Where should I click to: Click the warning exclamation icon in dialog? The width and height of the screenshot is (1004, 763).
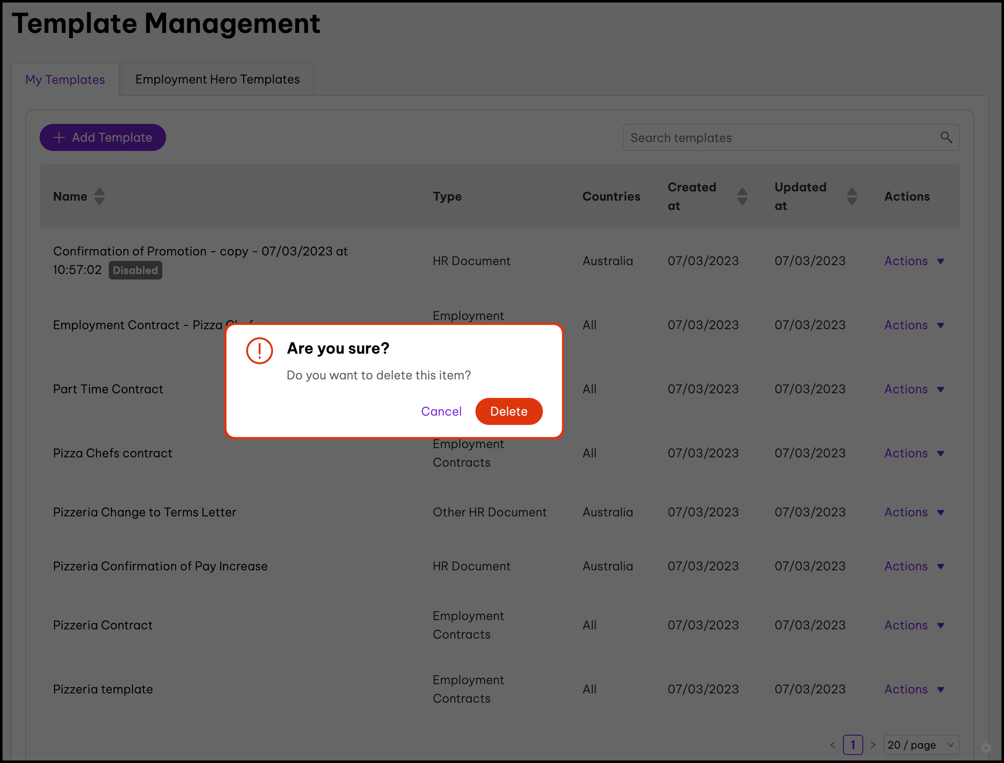point(259,351)
